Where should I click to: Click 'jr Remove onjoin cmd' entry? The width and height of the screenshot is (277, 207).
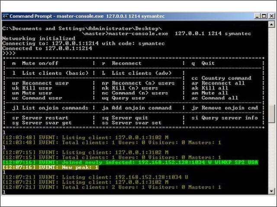[x=225, y=108]
